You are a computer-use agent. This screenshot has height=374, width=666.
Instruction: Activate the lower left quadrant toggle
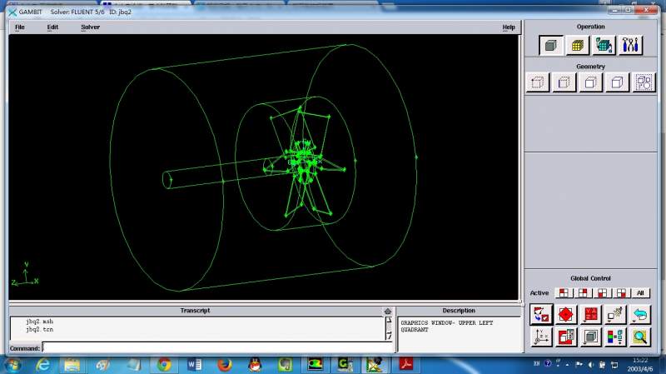pos(602,293)
